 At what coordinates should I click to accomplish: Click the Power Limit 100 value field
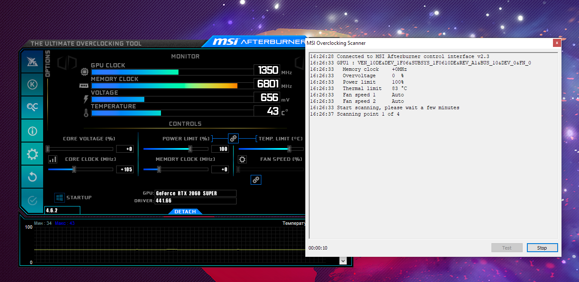(220, 149)
